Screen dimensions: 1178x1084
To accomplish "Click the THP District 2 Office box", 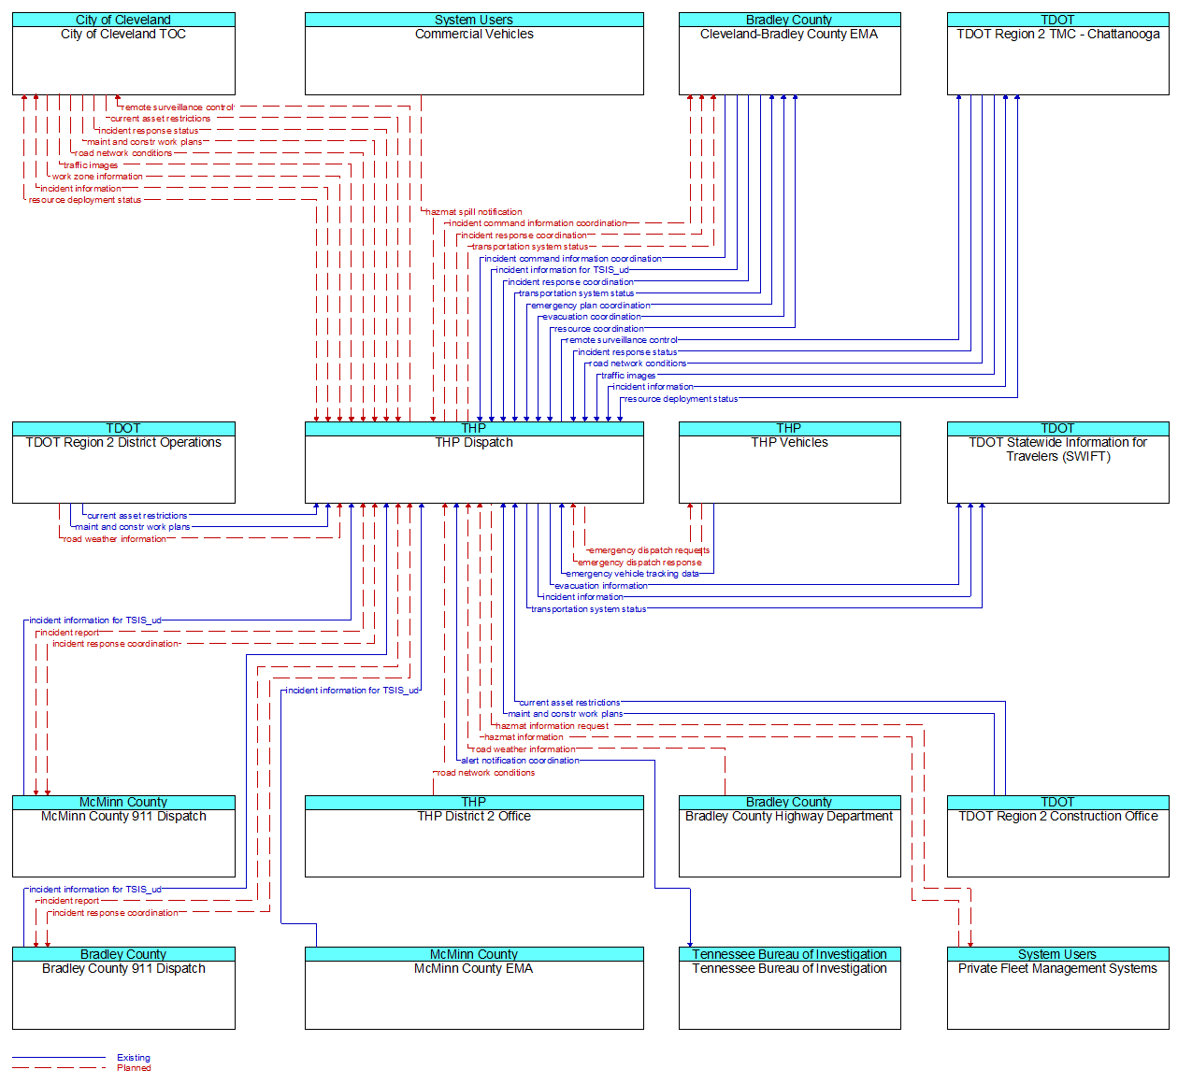I will coord(474,836).
